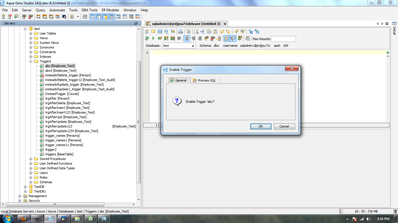Toggle Grid Results view button
The image size is (398, 223).
pyautogui.click(x=227, y=38)
